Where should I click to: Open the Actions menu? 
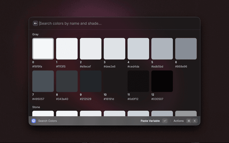[x=179, y=121]
